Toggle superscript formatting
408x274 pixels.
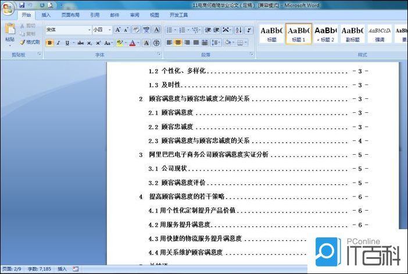[98, 42]
